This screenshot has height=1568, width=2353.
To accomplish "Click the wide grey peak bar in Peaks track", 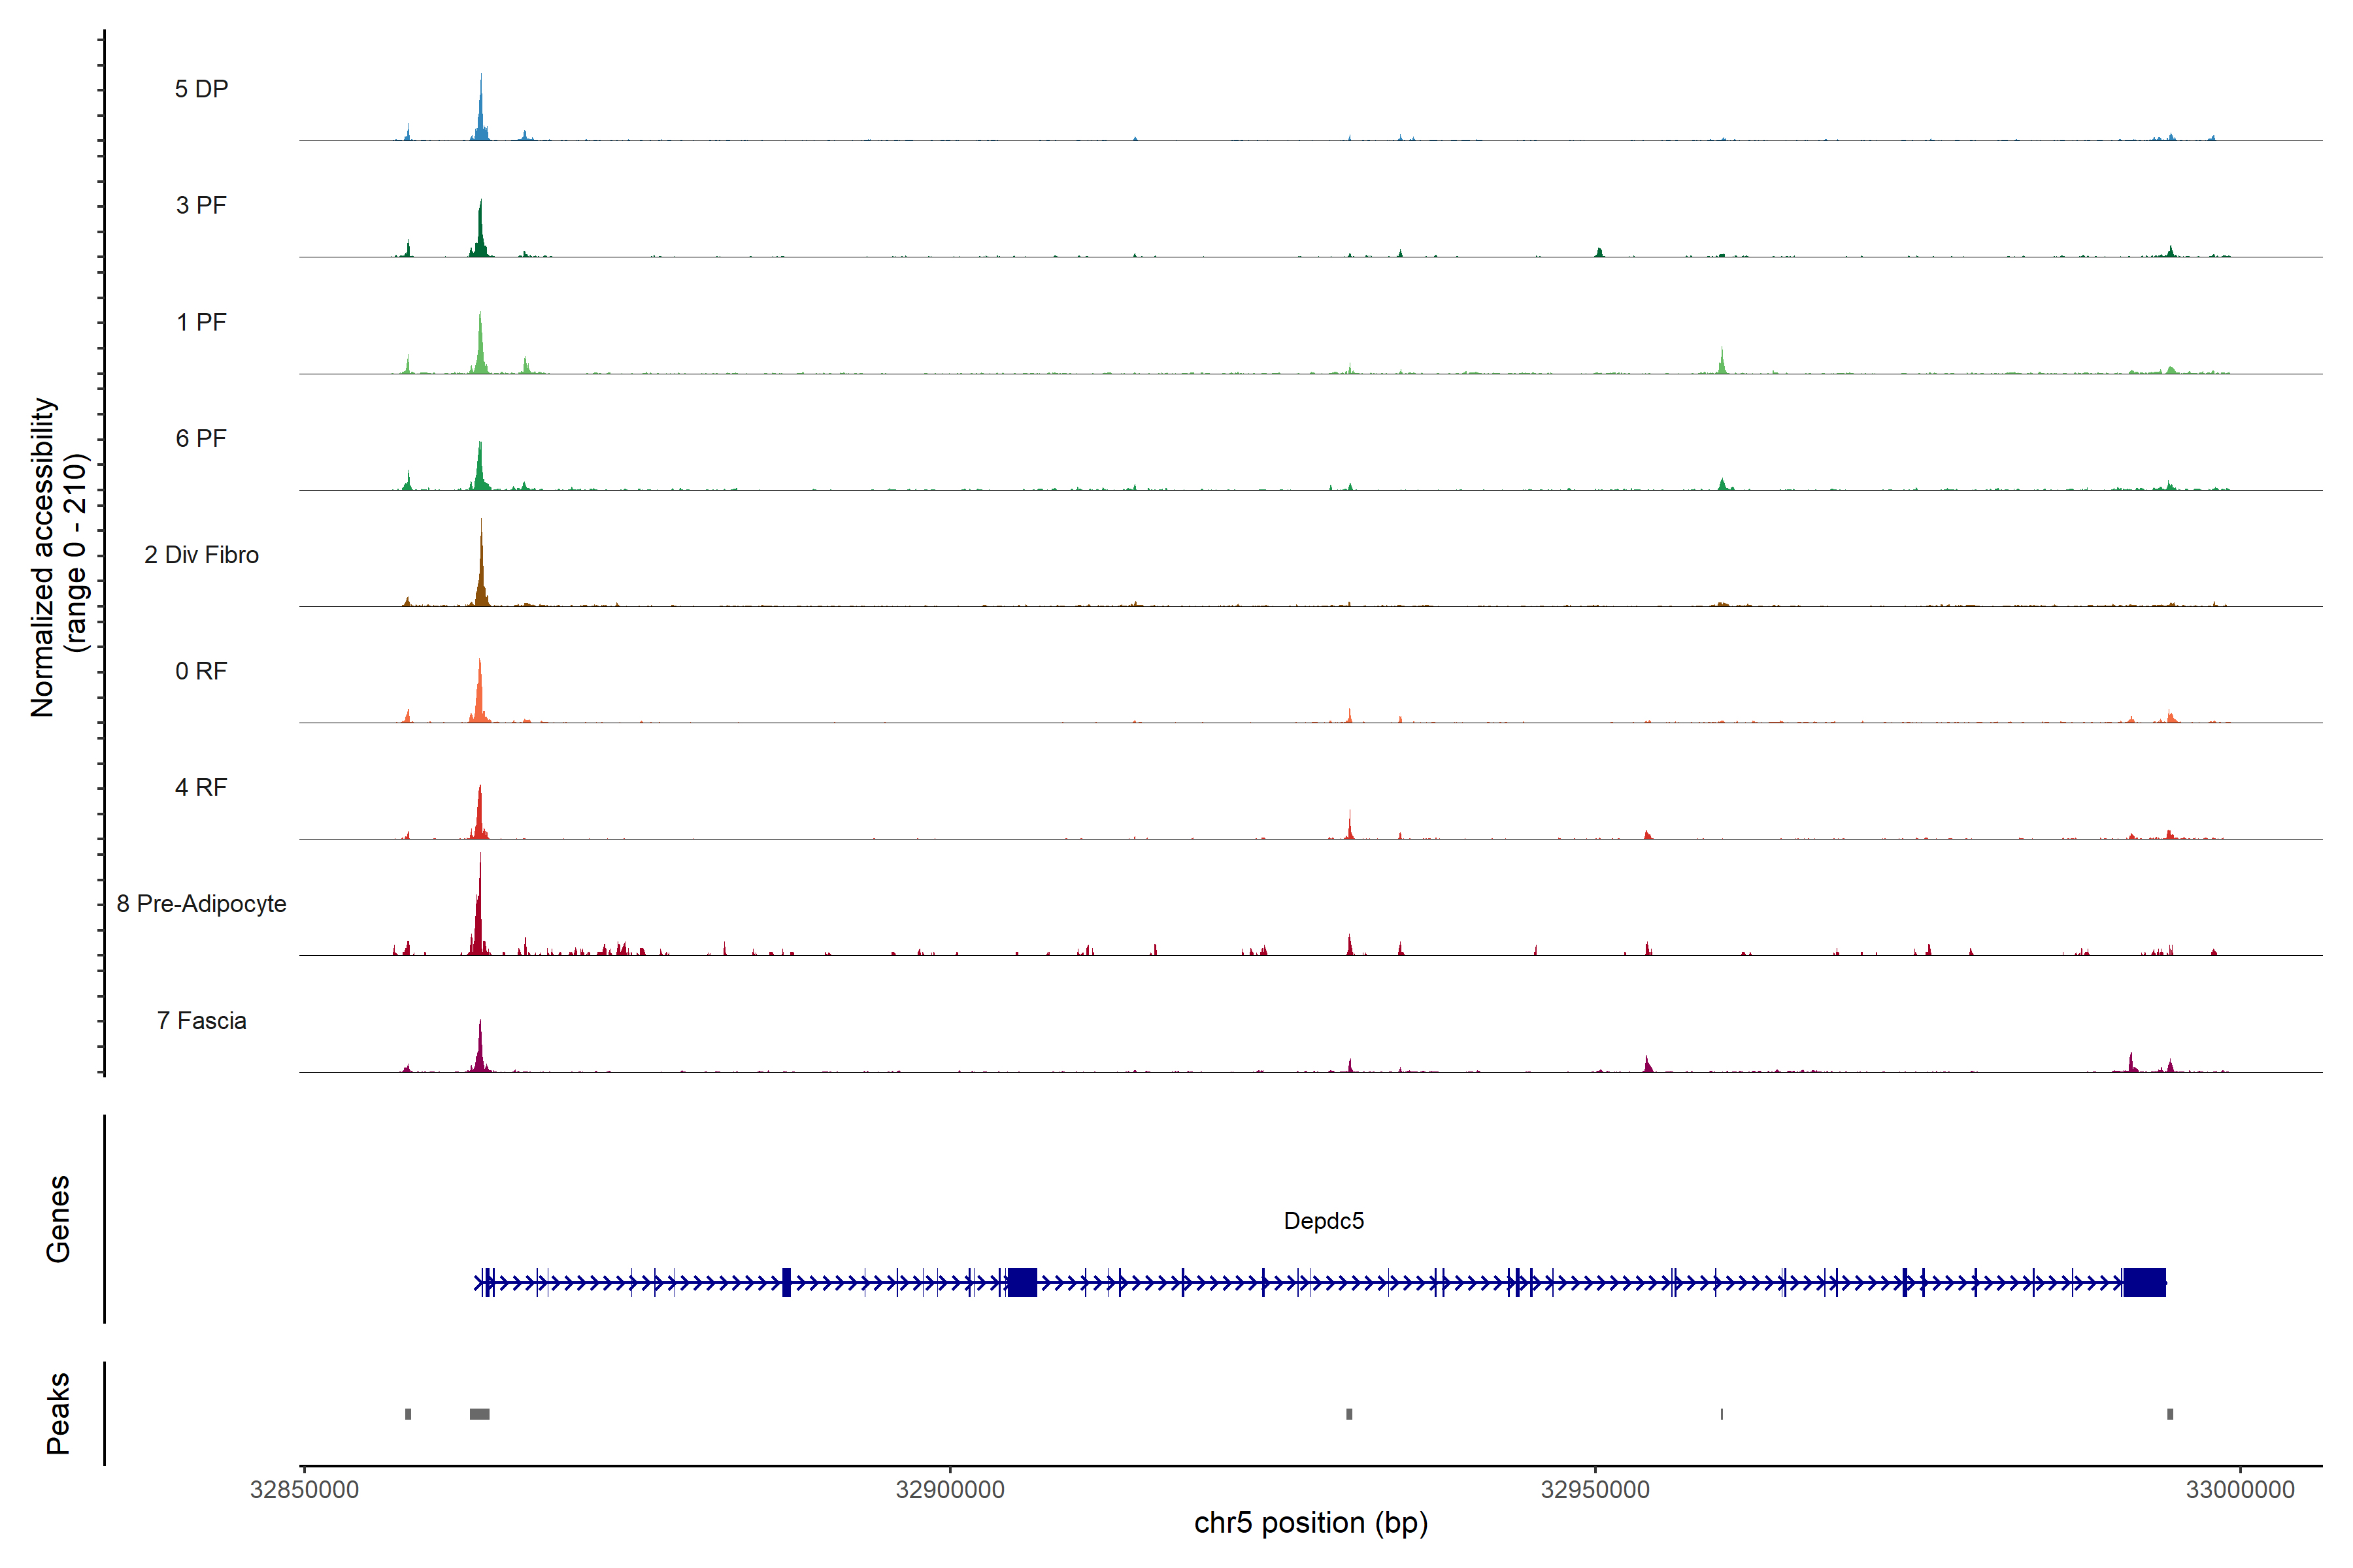I will pos(479,1414).
